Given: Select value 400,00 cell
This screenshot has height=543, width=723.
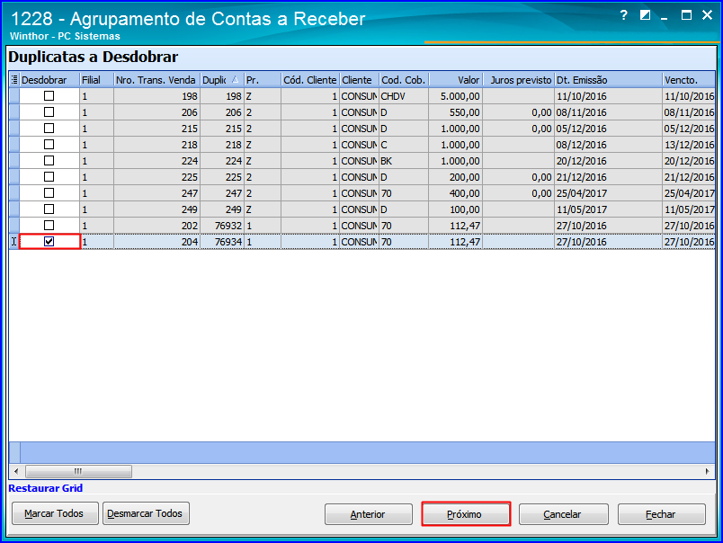Looking at the screenshot, I should pos(456,192).
